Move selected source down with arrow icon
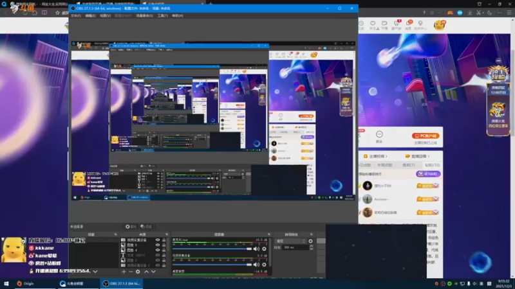 [x=153, y=272]
